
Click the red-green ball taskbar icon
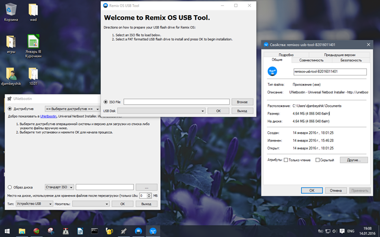click(37, 231)
